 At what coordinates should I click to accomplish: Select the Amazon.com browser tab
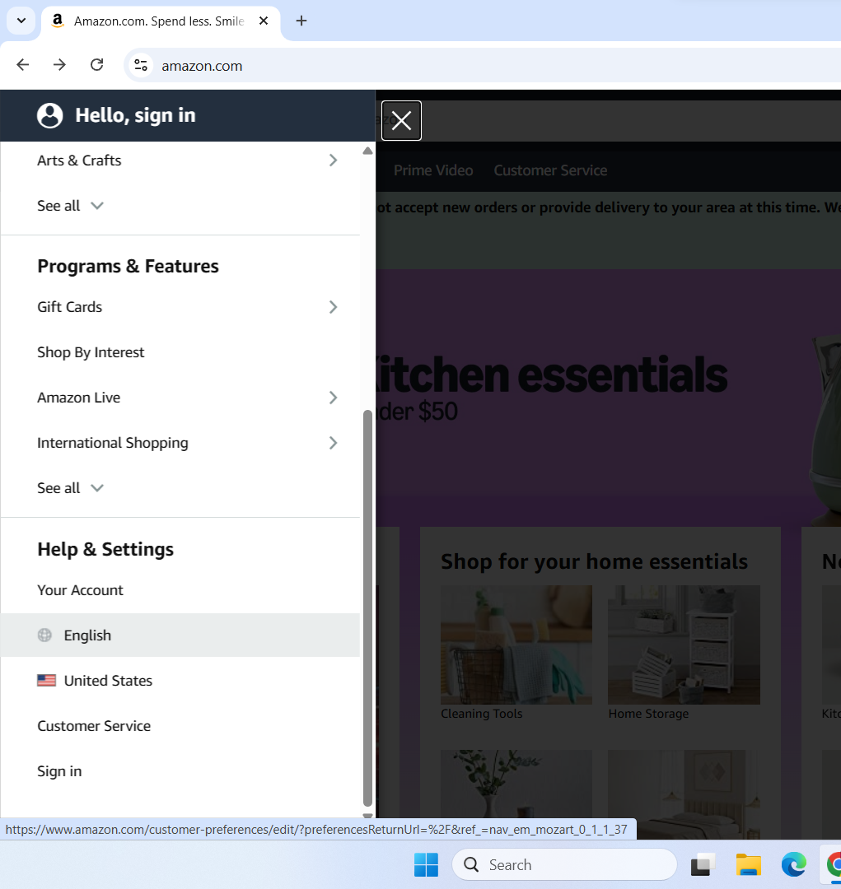161,21
